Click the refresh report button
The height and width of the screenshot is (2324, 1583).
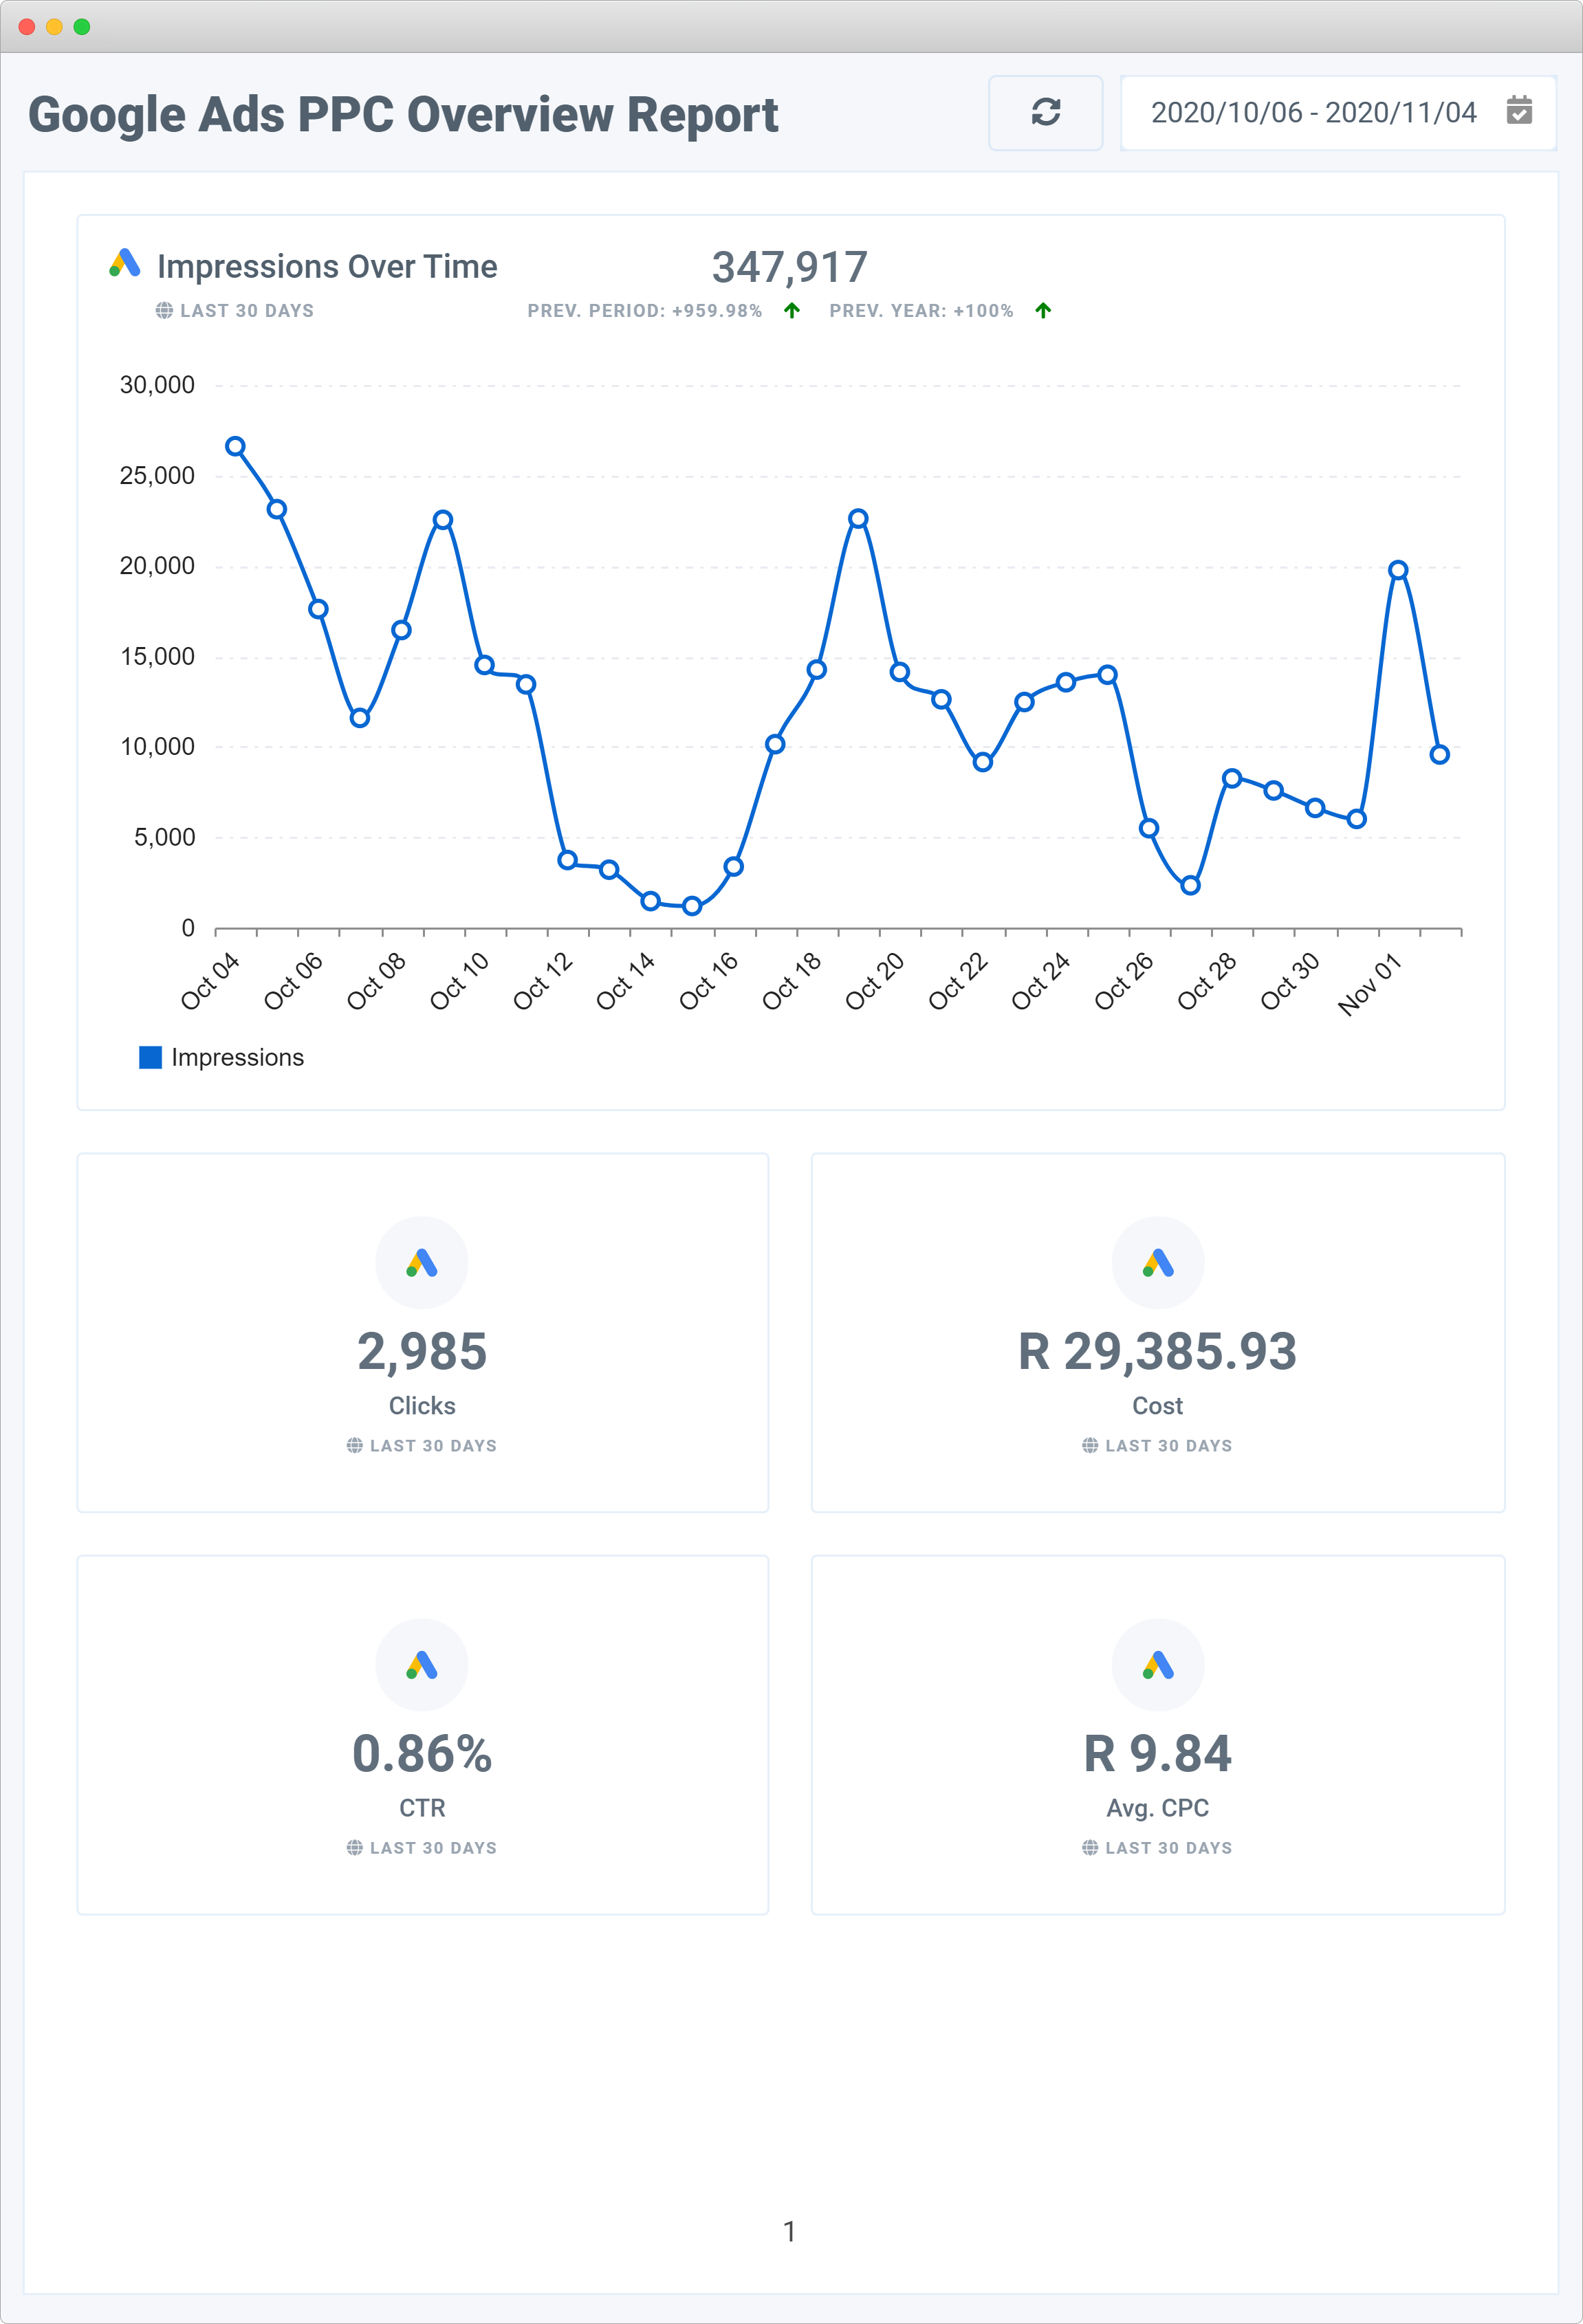(1045, 112)
